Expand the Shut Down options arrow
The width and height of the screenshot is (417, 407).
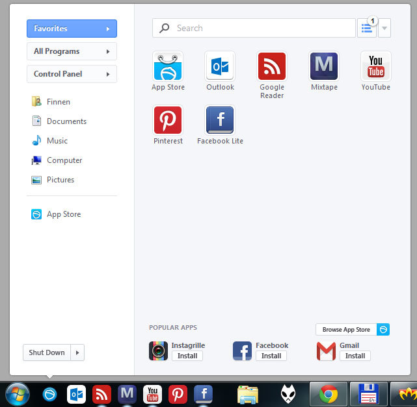pyautogui.click(x=77, y=352)
